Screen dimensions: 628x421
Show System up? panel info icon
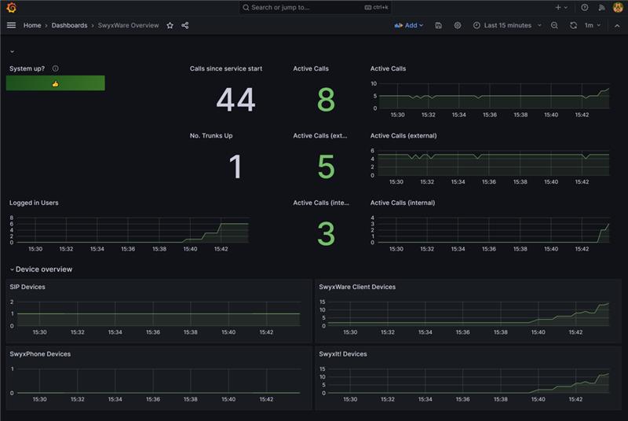(x=55, y=69)
